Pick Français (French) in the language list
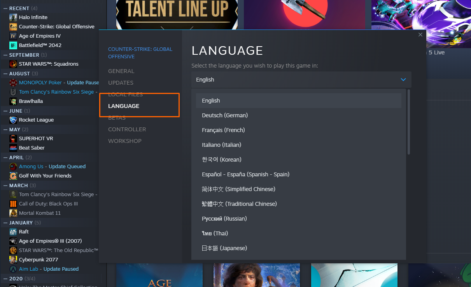Screen dimensions: 471x287 pyautogui.click(x=299, y=130)
